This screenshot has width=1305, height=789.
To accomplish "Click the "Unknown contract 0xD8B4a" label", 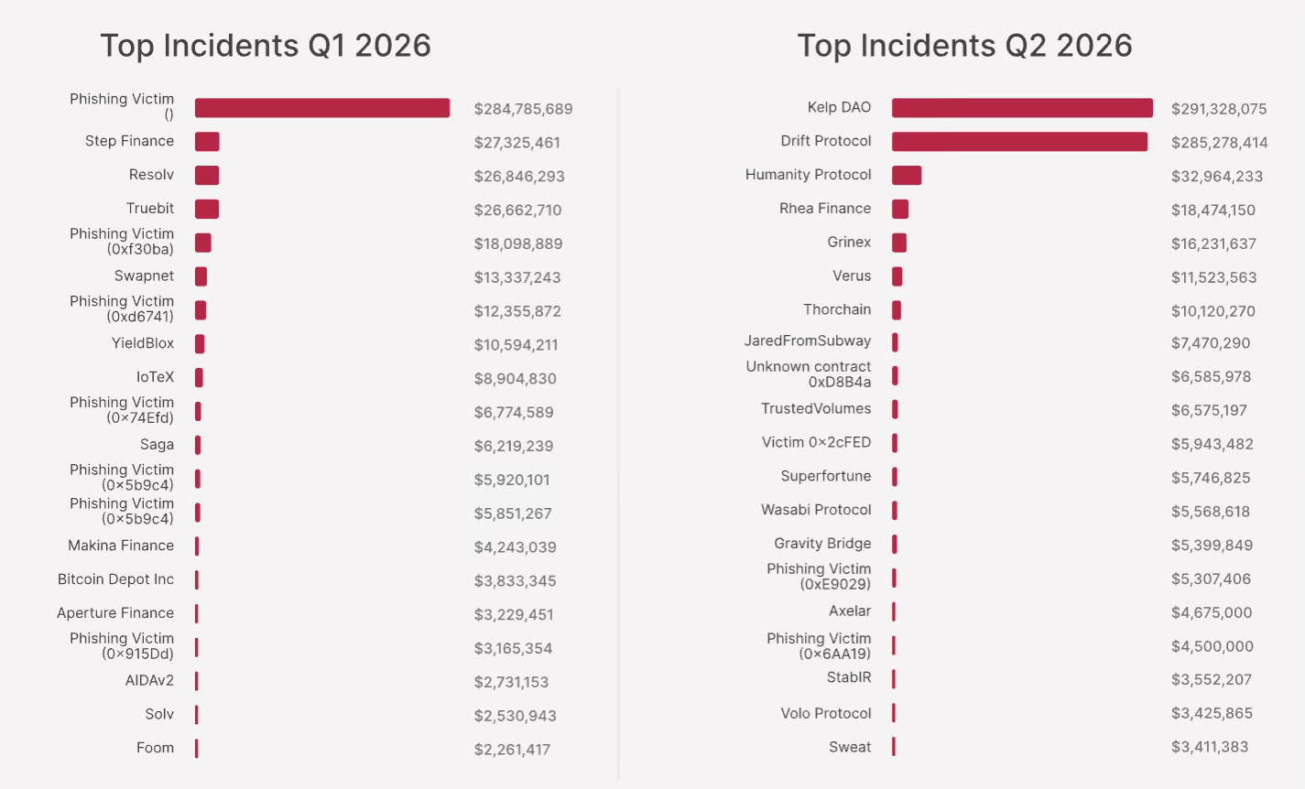I will 809,374.
